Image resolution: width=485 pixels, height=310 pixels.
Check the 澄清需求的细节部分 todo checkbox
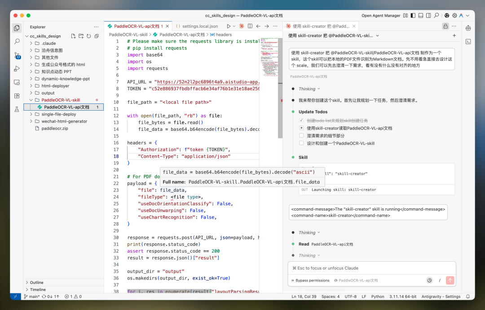tap(301, 135)
